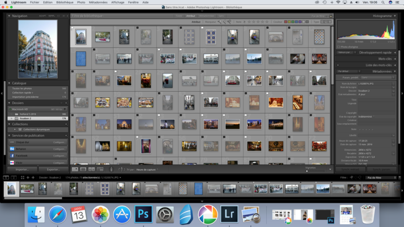Filter by rejected flag icon
This screenshot has height=227, width=404.
coord(229,22)
